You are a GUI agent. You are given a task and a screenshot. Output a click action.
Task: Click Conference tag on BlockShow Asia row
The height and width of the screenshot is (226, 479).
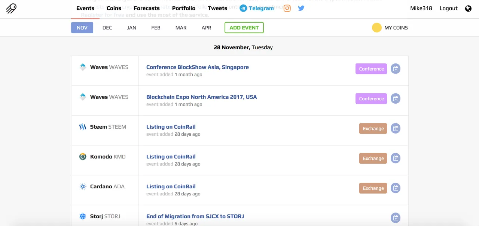371,69
